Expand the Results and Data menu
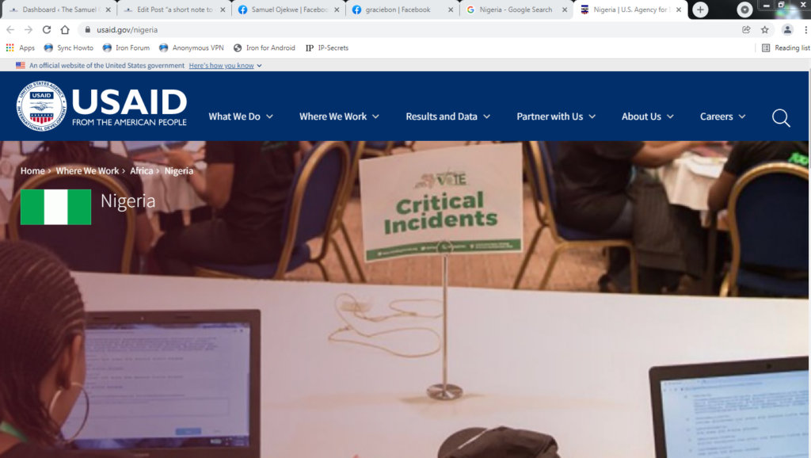Image resolution: width=811 pixels, height=458 pixels. [448, 116]
